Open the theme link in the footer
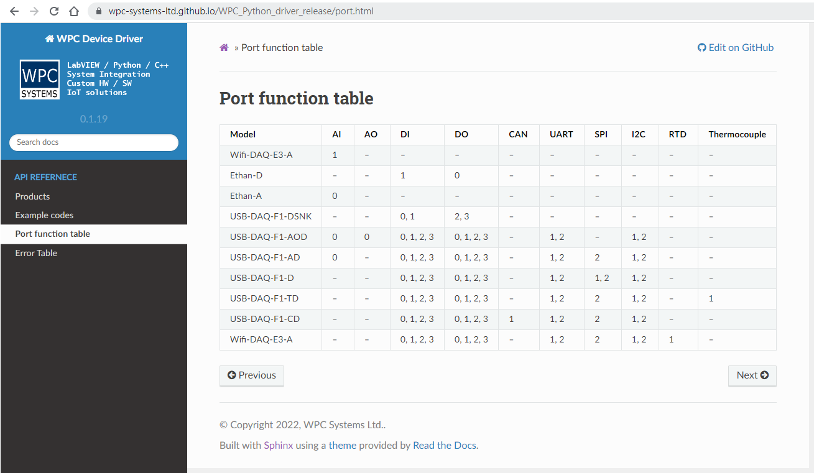 (343, 446)
